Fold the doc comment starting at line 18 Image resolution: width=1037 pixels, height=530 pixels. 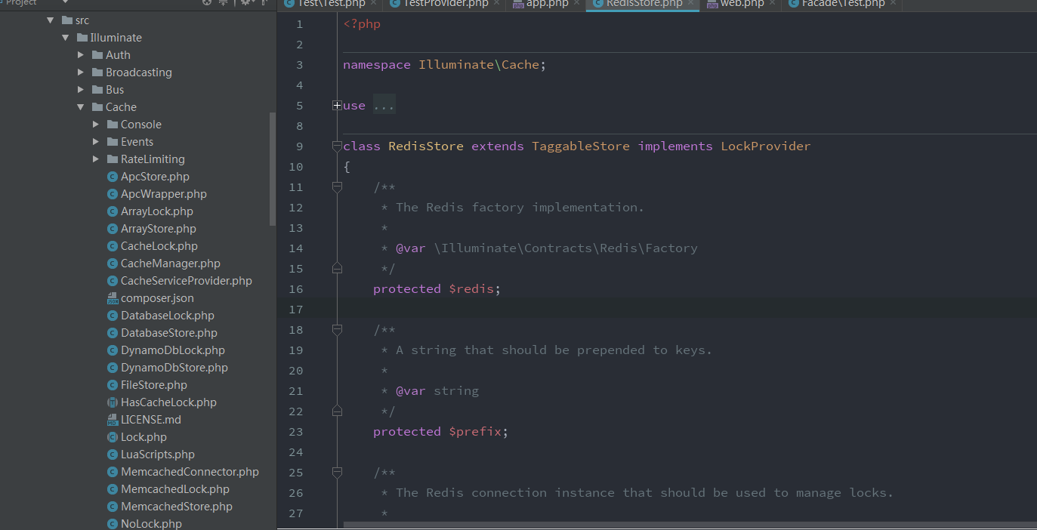coord(337,330)
